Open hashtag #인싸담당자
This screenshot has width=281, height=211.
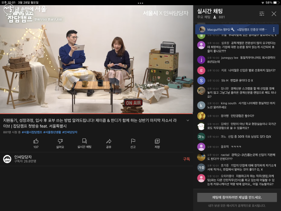point(70,132)
